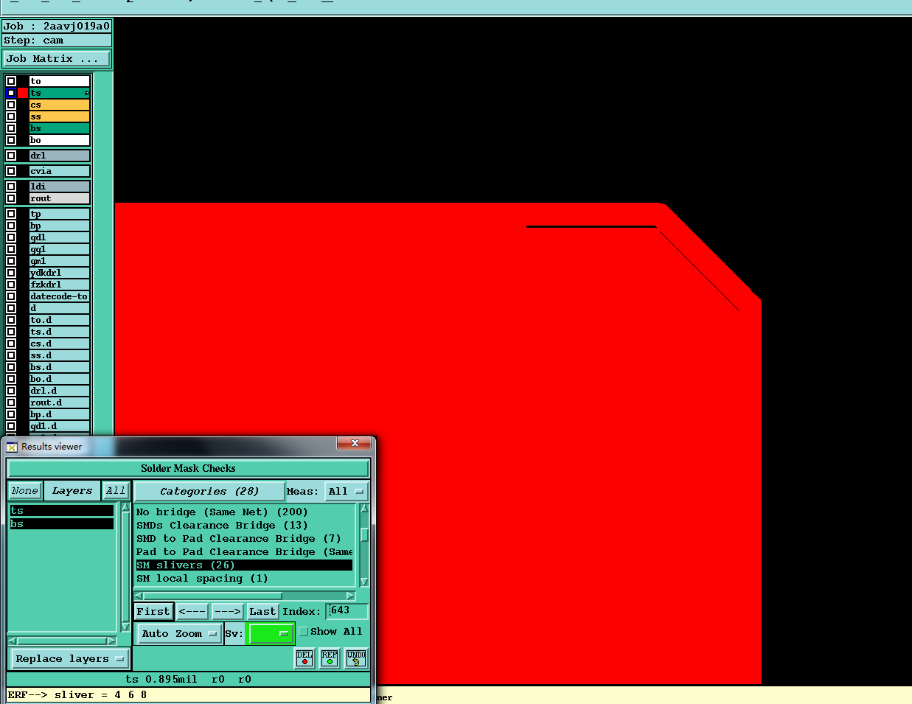The width and height of the screenshot is (912, 704).
Task: Toggle the 'ss' layer display checkbox
Action: tap(11, 116)
